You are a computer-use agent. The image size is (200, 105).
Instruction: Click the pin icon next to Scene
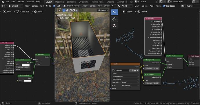pos(157,2)
